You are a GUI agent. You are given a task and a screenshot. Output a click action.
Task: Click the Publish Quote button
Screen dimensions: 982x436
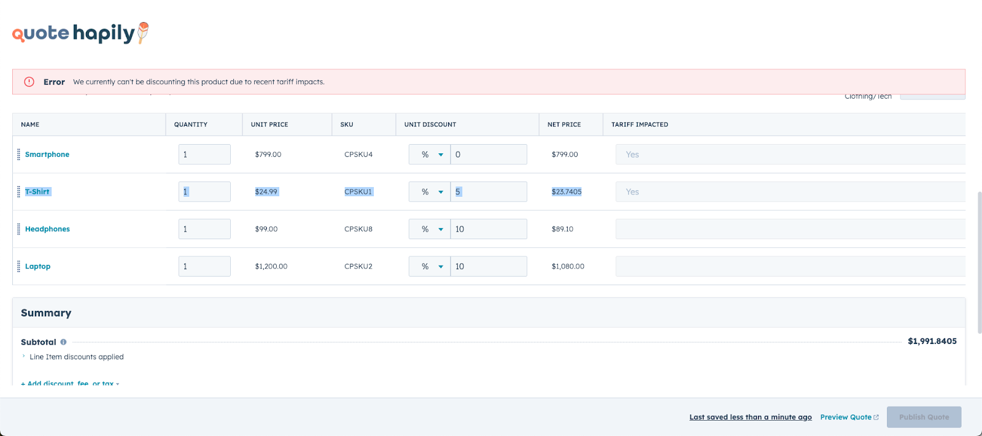924,417
